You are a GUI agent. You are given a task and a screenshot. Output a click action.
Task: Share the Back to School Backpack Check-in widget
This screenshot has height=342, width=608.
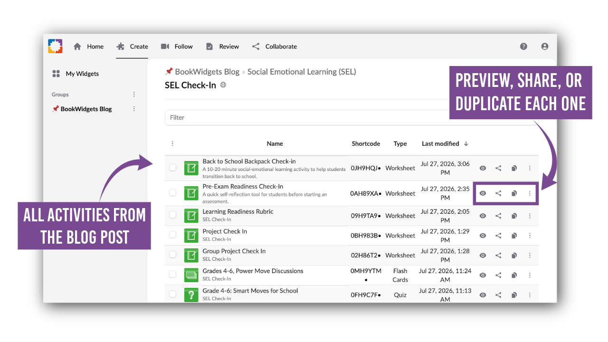tap(498, 168)
